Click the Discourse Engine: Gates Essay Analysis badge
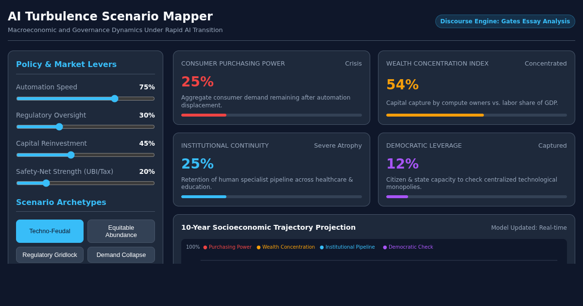 505,21
